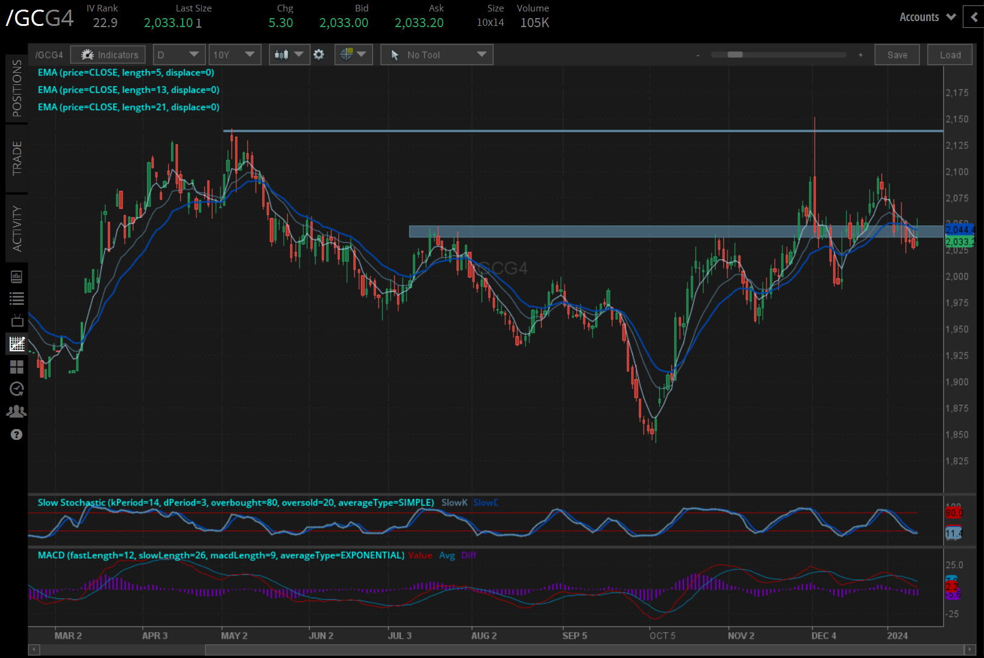Open the 10Y range dropdown
This screenshot has height=658, width=984.
coord(234,55)
